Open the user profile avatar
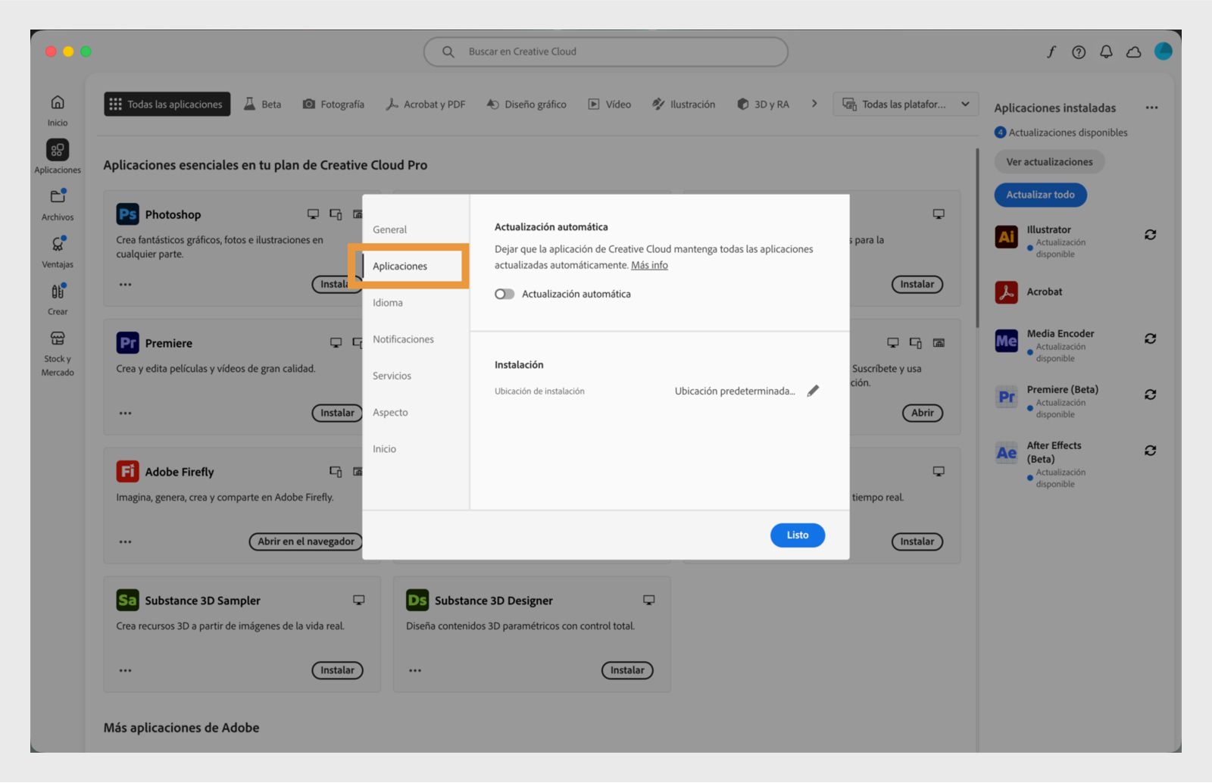The width and height of the screenshot is (1212, 783). 1163,51
